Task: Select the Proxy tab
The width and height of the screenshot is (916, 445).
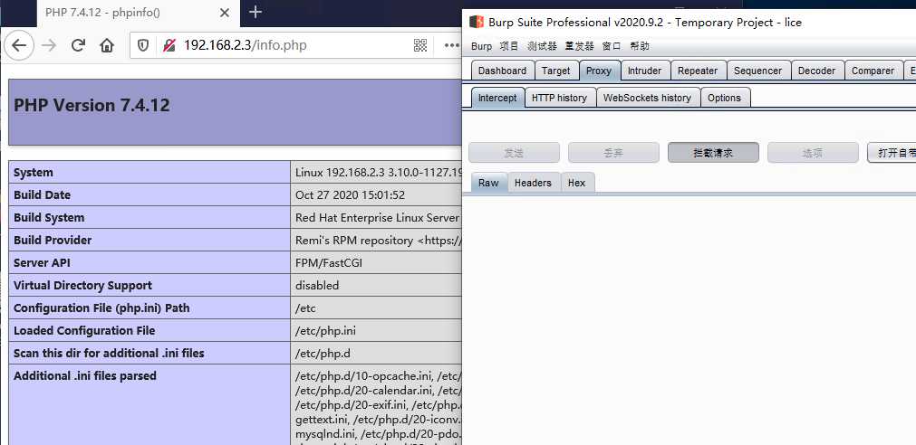Action: coord(599,71)
